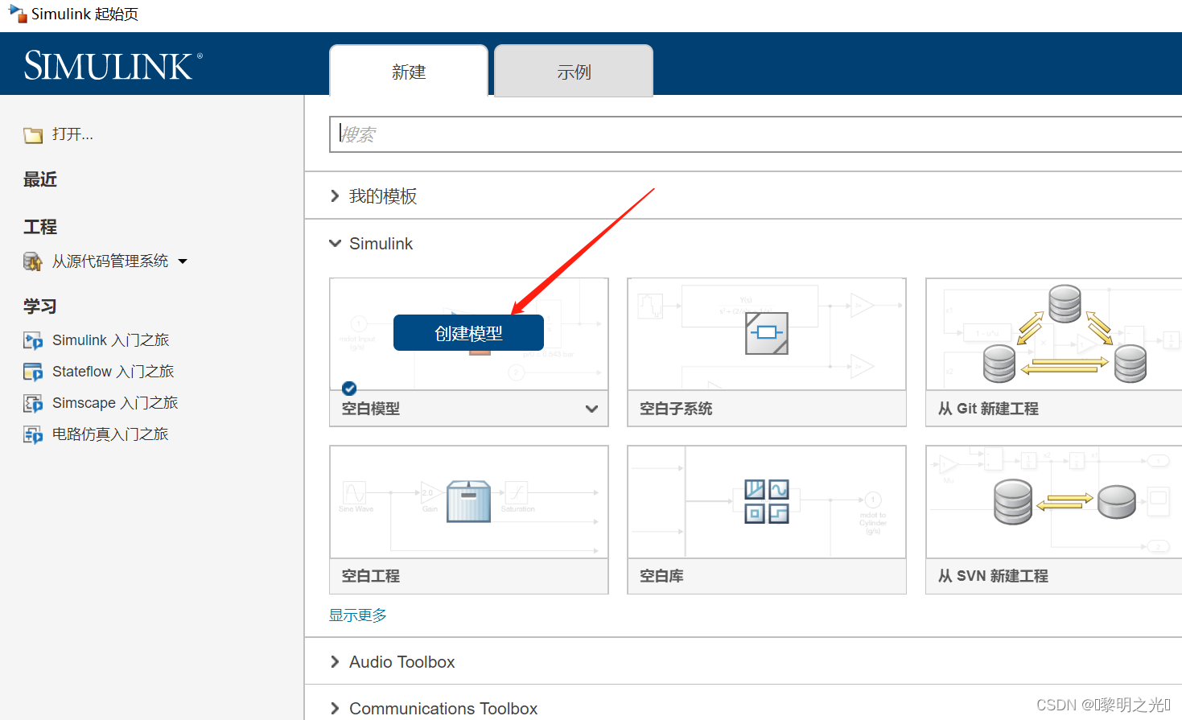This screenshot has height=720, width=1182.
Task: Click the blank project box icon
Action: click(469, 501)
